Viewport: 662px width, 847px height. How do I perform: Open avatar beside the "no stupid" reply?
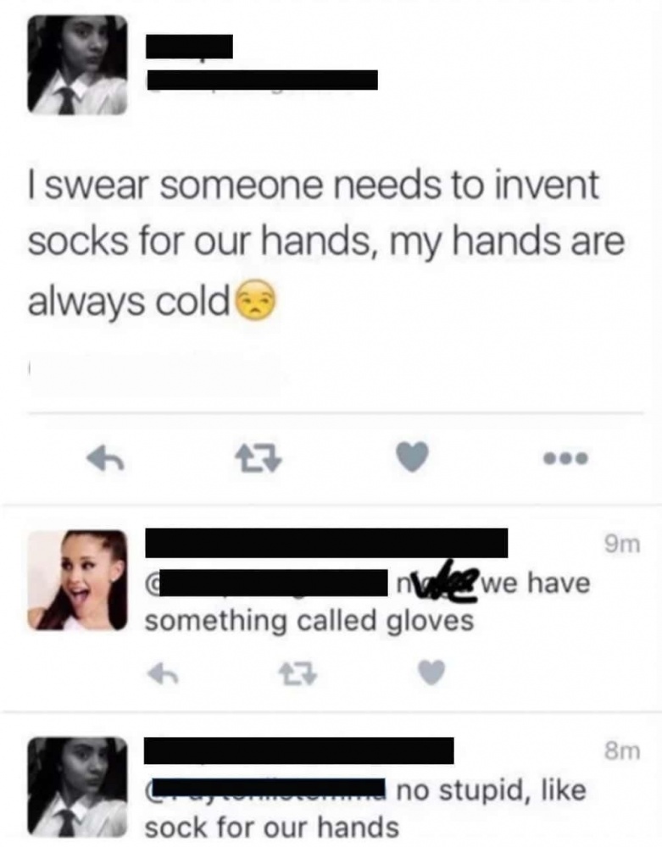[77, 787]
